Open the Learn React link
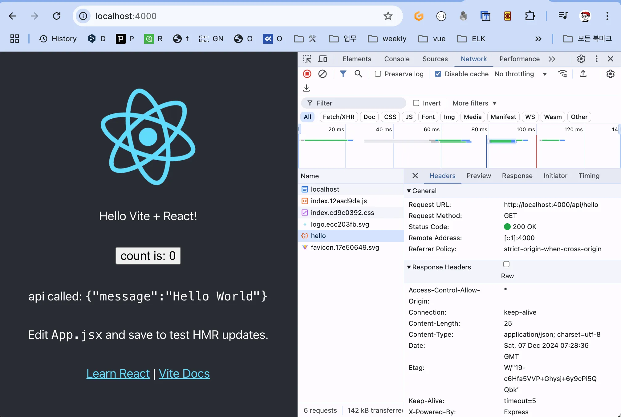This screenshot has height=417, width=621. [118, 373]
